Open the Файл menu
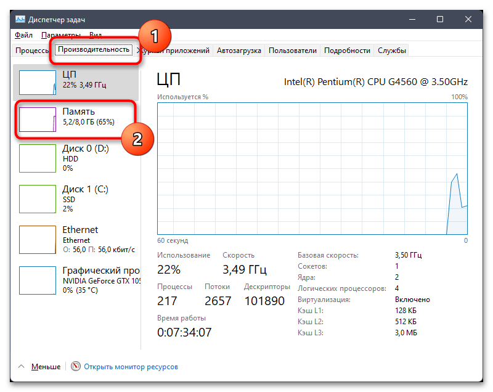Viewport: 493px width, 392px height. pos(23,35)
